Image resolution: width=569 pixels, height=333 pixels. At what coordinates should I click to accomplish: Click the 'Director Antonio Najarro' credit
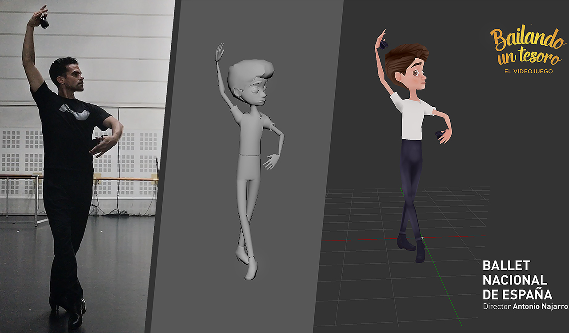pyautogui.click(x=525, y=307)
